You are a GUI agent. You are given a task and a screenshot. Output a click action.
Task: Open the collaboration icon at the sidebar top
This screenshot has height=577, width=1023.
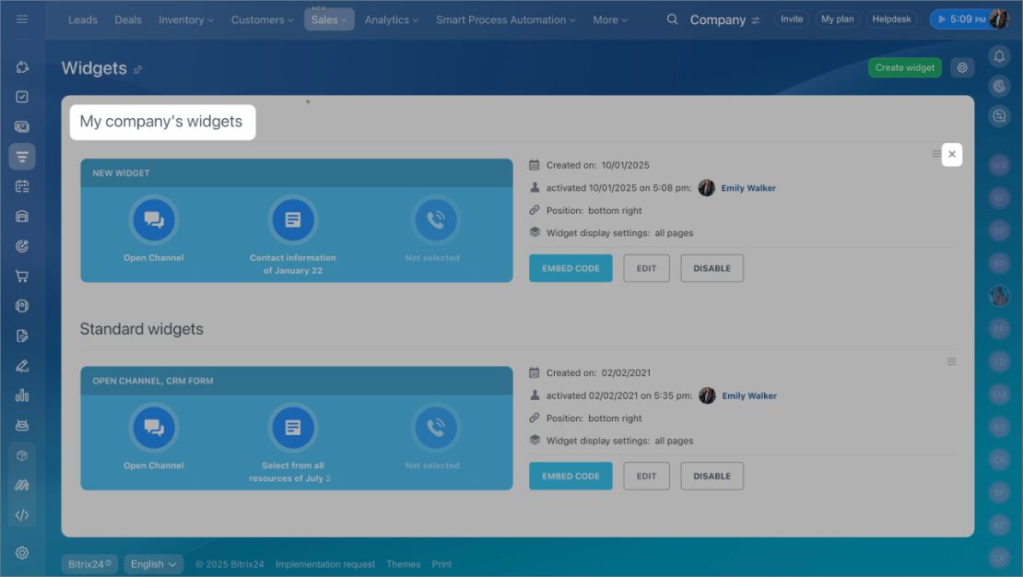(21, 67)
